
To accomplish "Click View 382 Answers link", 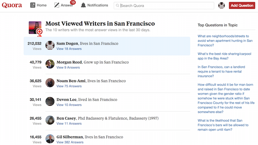I will pos(70,142).
